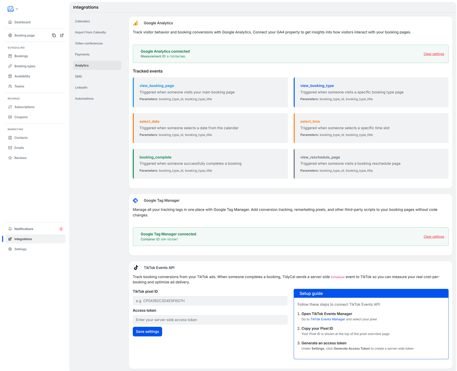Select Video conferences tab
This screenshot has width=457, height=371.
(97, 43)
